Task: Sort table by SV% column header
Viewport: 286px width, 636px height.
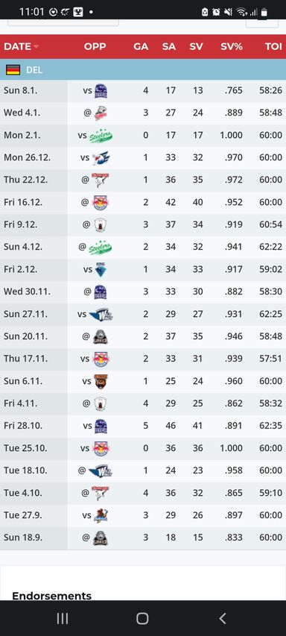Action: (232, 47)
